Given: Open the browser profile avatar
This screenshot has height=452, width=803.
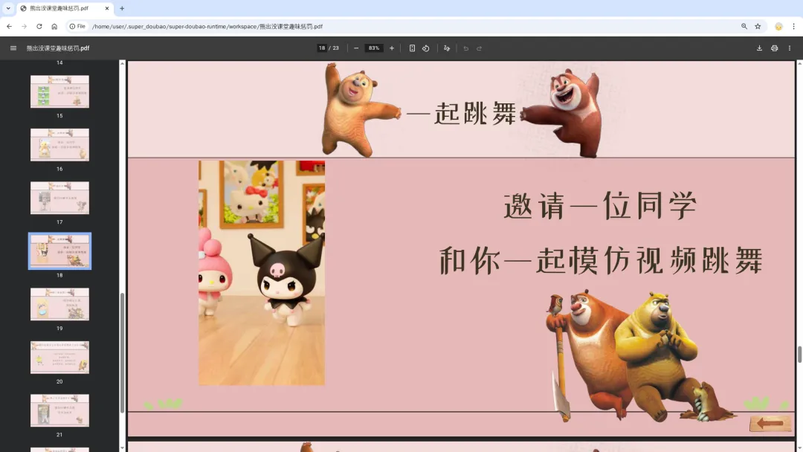Looking at the screenshot, I should tap(778, 26).
